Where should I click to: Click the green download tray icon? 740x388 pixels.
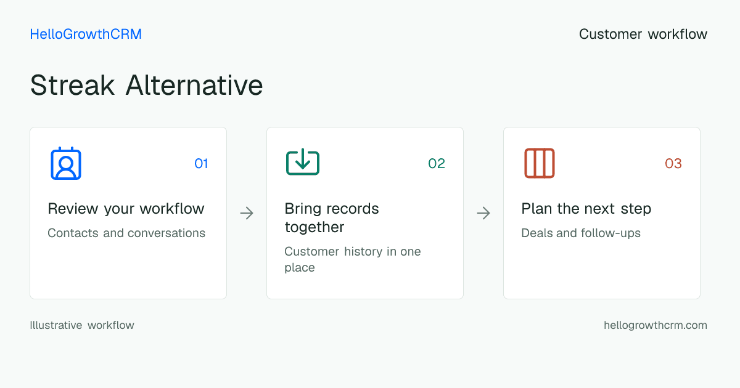[303, 163]
